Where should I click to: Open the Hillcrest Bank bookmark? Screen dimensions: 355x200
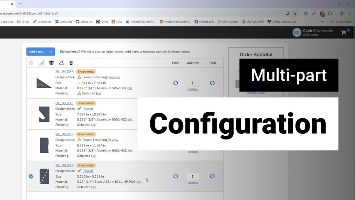click(204, 22)
